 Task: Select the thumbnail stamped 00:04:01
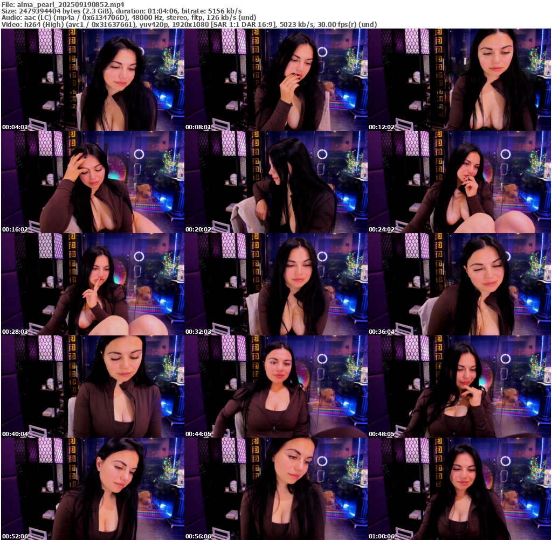tap(93, 80)
